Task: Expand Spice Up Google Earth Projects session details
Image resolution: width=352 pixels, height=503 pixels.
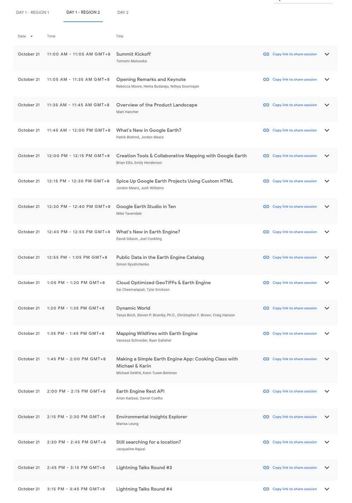Action: tap(327, 181)
